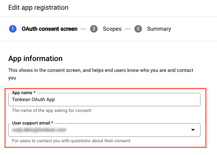217x155 pixels.
Task: Go to the Summary step
Action: (159, 29)
